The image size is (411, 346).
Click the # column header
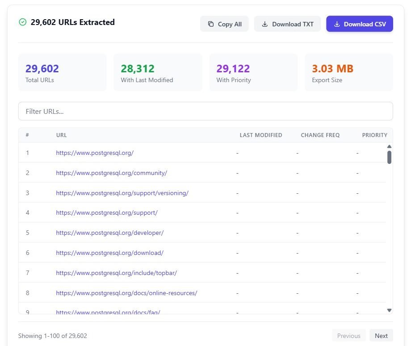[x=27, y=135]
